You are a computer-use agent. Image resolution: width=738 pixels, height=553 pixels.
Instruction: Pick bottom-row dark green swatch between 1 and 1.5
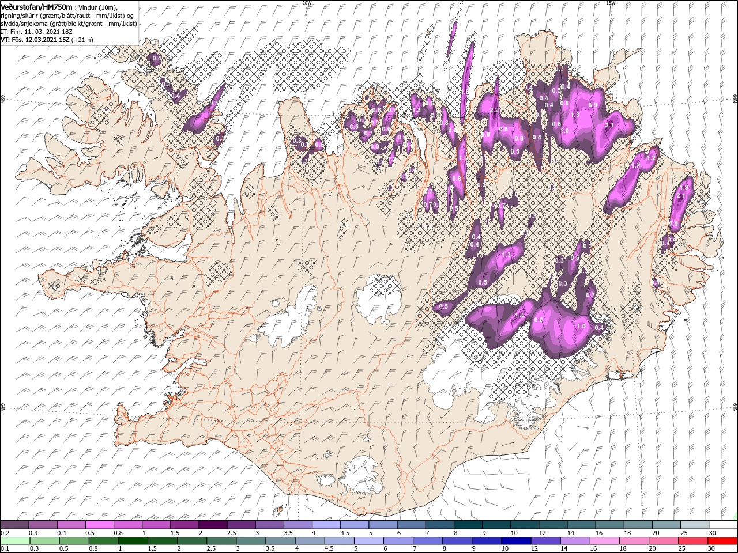click(x=133, y=541)
